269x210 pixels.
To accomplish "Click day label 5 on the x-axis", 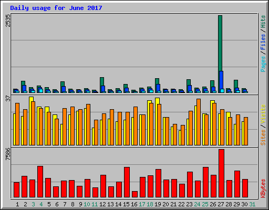I will (x=49, y=204).
